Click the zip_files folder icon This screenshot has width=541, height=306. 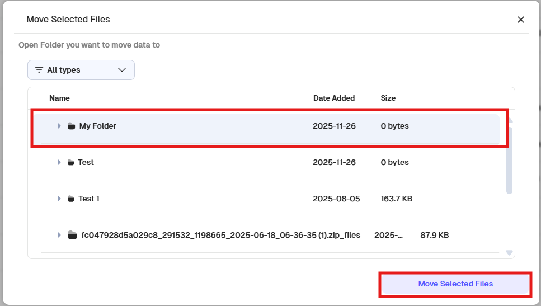click(x=72, y=235)
